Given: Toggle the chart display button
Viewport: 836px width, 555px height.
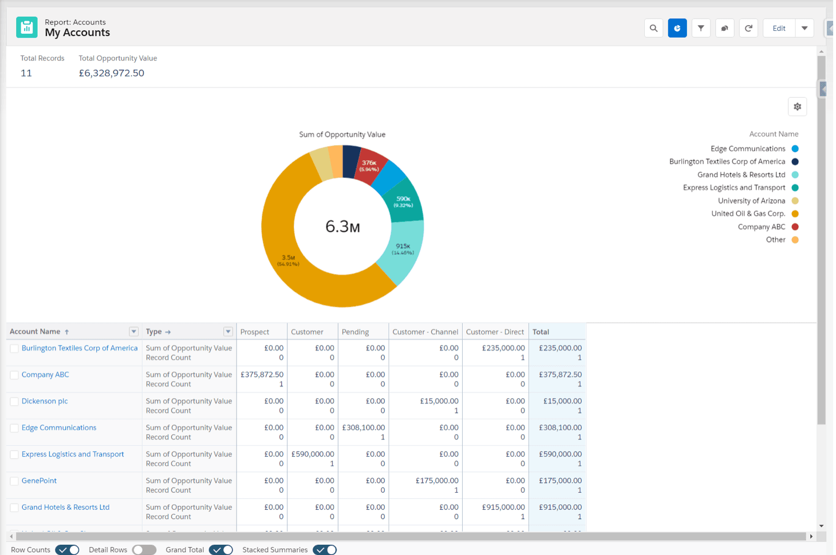Looking at the screenshot, I should [x=677, y=28].
